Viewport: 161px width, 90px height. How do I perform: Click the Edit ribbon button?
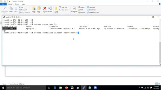[x=80, y=10]
